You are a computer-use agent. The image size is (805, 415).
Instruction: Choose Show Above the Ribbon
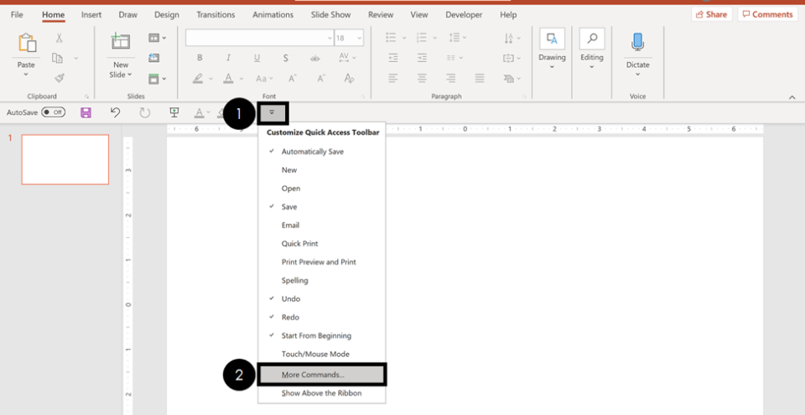[321, 393]
